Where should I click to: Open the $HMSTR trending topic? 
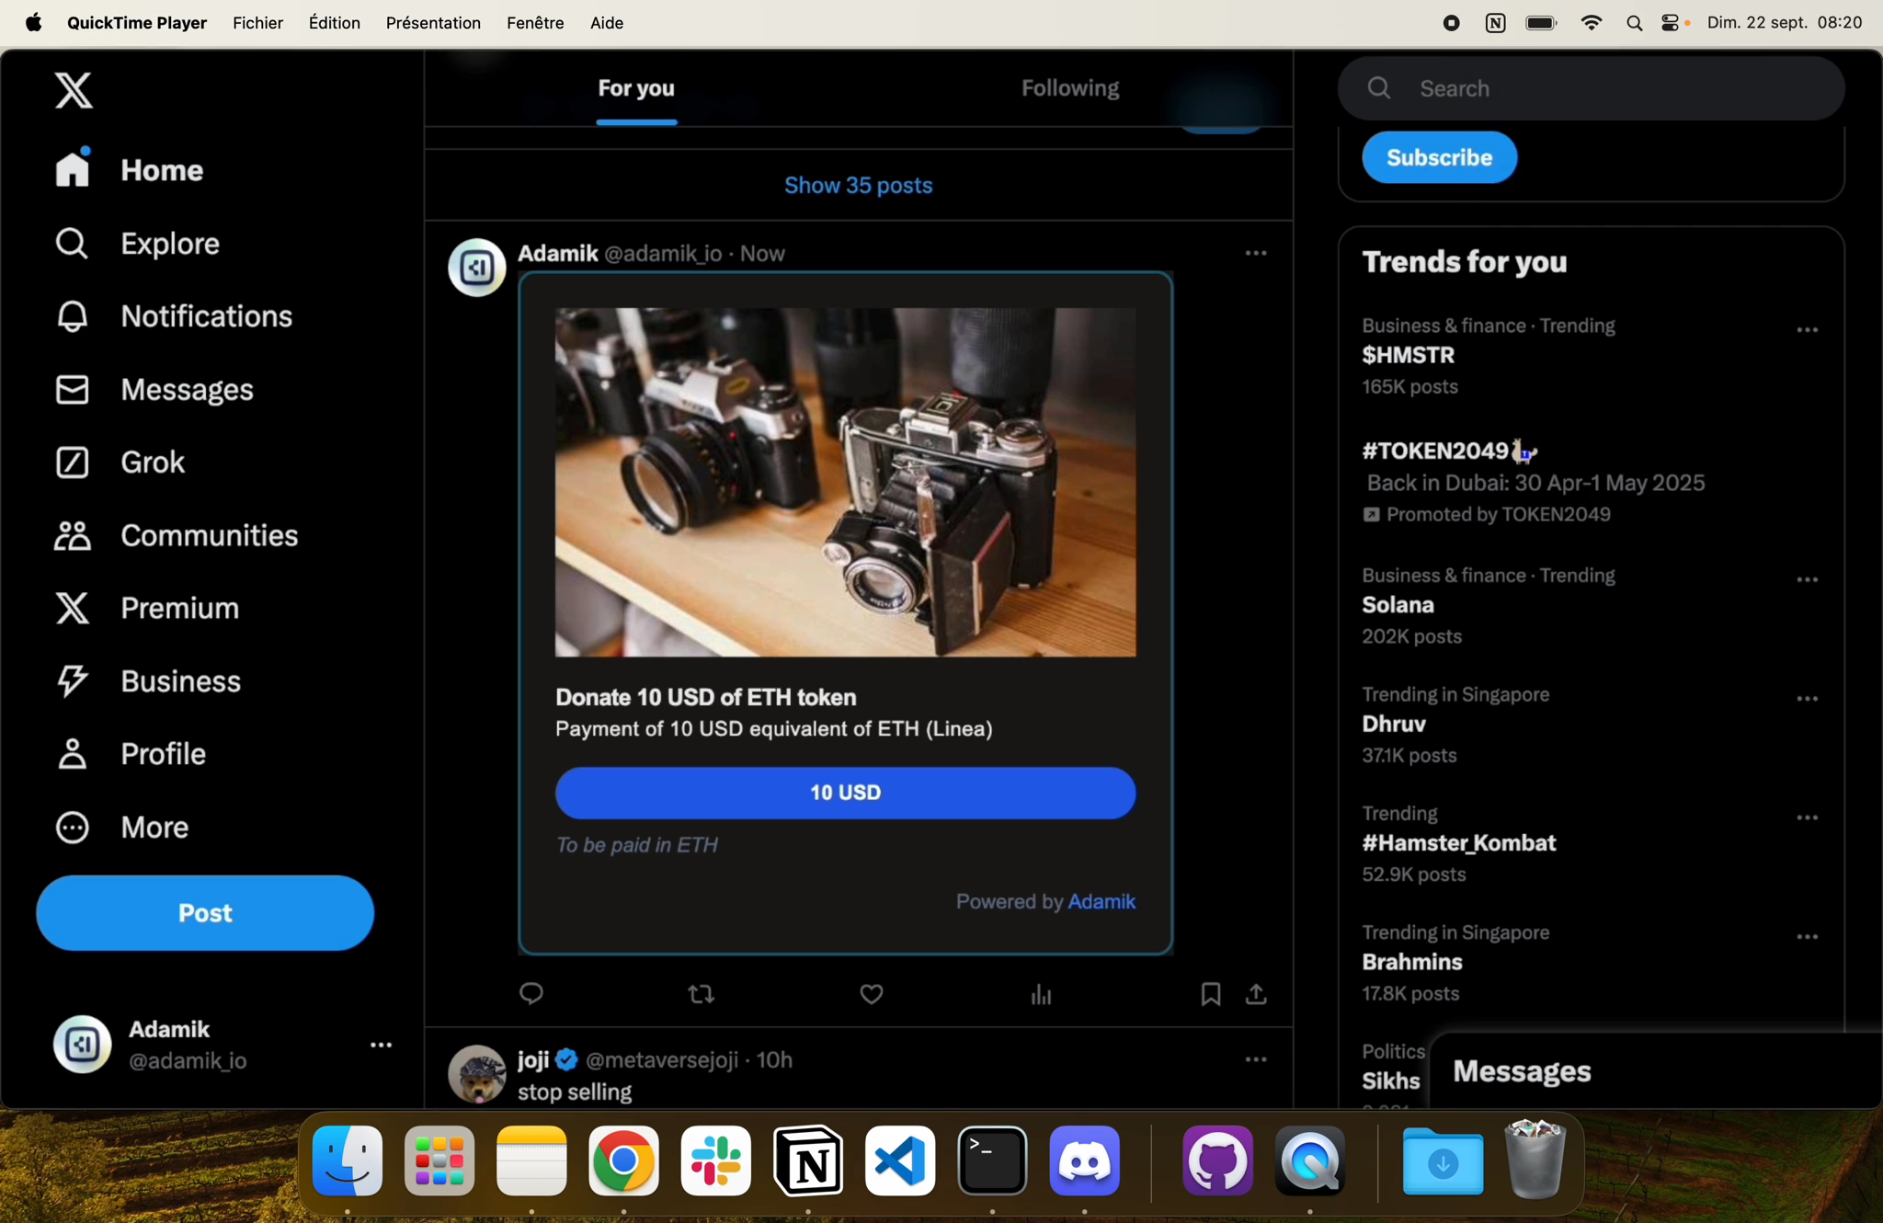pyautogui.click(x=1408, y=355)
